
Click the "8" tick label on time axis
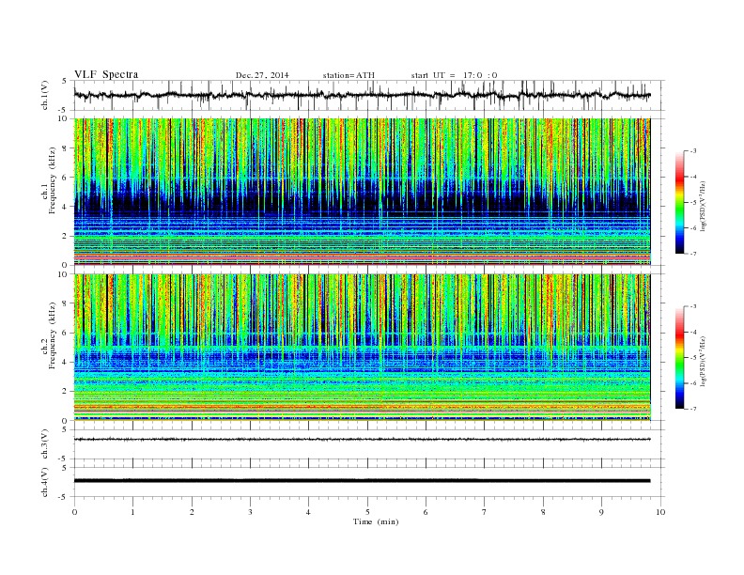543,512
